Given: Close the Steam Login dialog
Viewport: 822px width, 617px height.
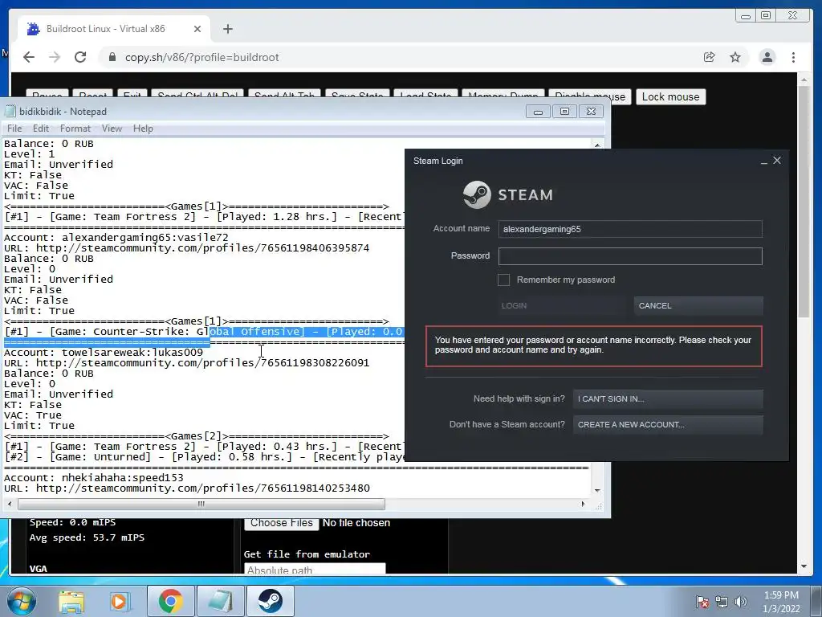Looking at the screenshot, I should coord(777,160).
